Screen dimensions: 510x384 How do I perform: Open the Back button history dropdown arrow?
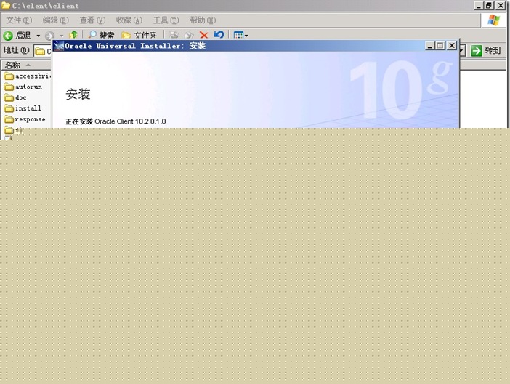38,36
